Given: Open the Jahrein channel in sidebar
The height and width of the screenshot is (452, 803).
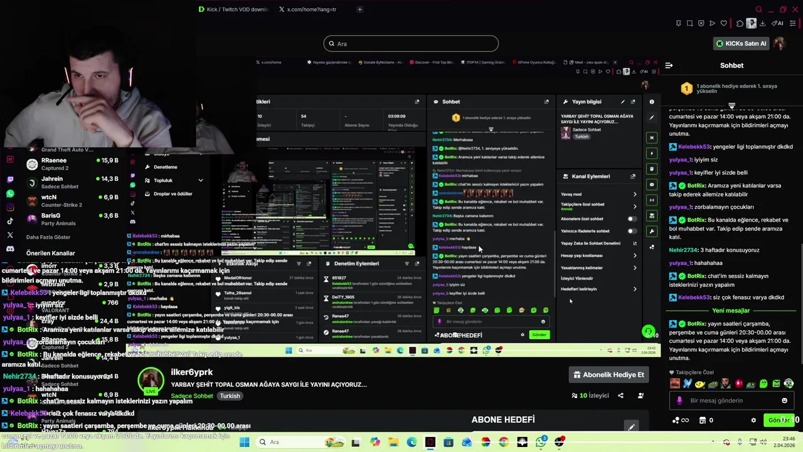Looking at the screenshot, I should (x=72, y=183).
